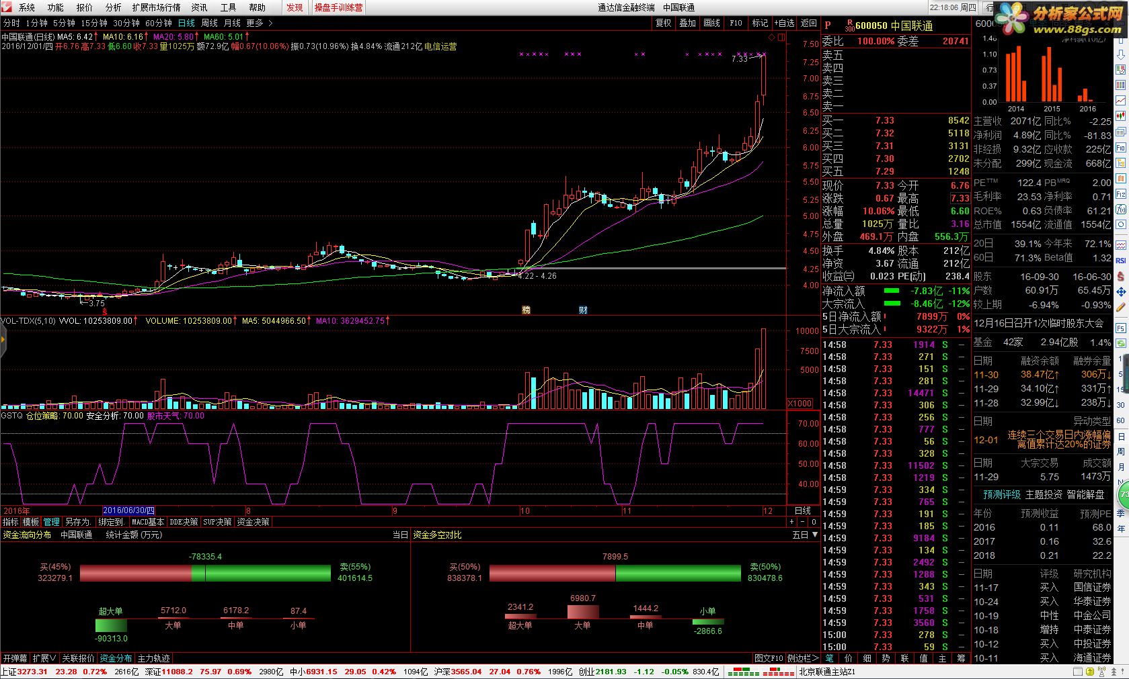Select the 主力轨迹 bottom tab
The width and height of the screenshot is (1129, 679).
pyautogui.click(x=153, y=658)
